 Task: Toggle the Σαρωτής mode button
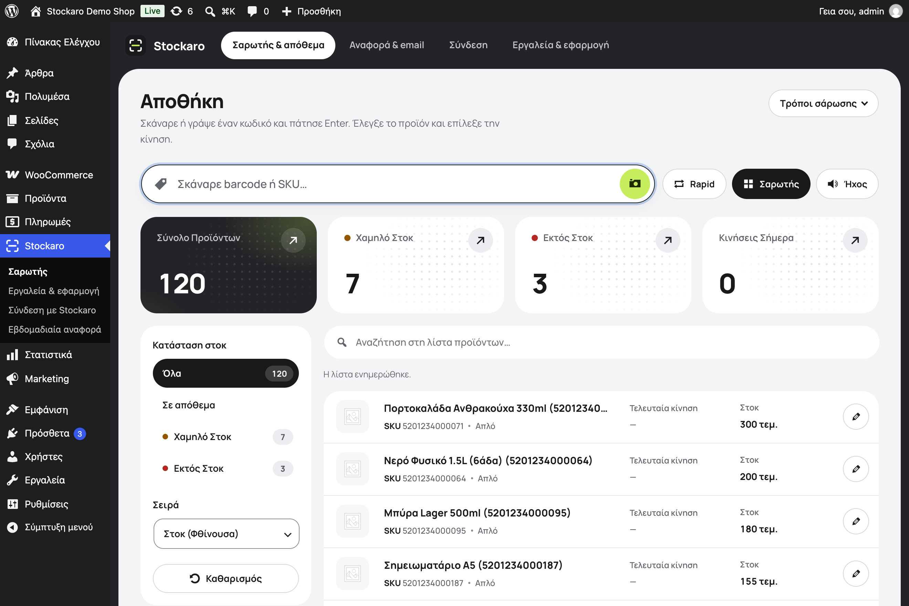tap(771, 184)
